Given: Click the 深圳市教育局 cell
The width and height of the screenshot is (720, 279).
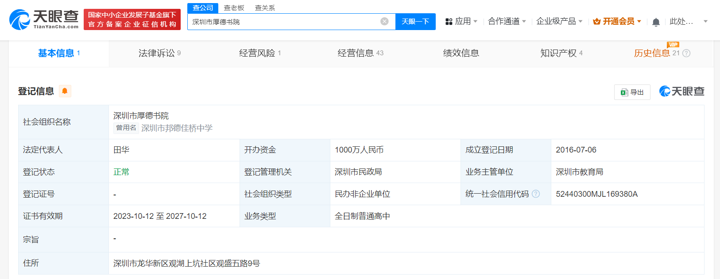Looking at the screenshot, I should pyautogui.click(x=580, y=172).
